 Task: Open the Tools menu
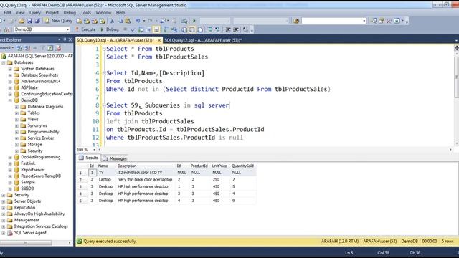coord(86,13)
